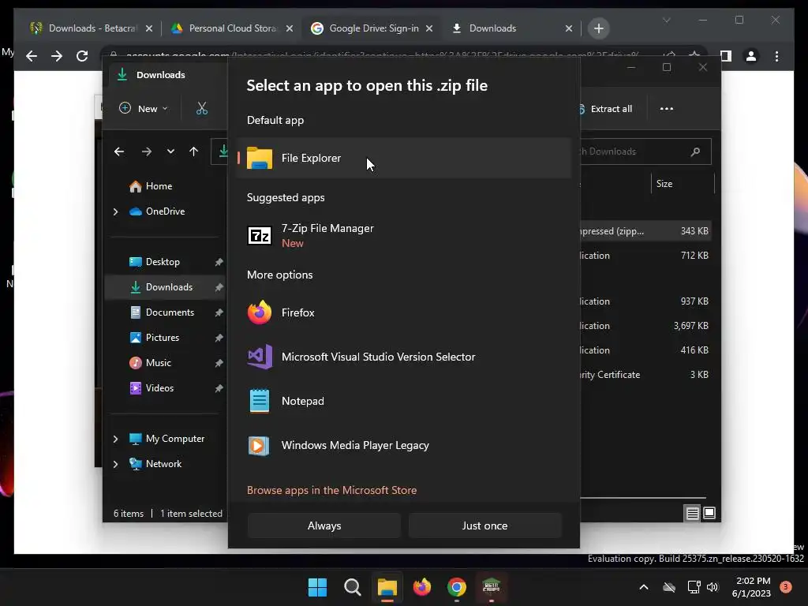
Task: Open volume control in system tray
Action: (x=713, y=587)
